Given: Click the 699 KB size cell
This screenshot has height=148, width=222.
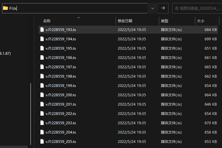Looking at the screenshot, I should pyautogui.click(x=211, y=39).
